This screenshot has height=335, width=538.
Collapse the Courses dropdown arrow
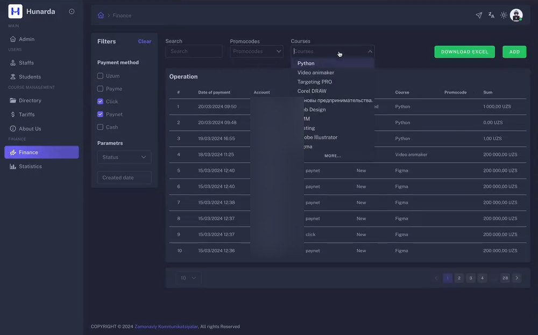coord(370,52)
